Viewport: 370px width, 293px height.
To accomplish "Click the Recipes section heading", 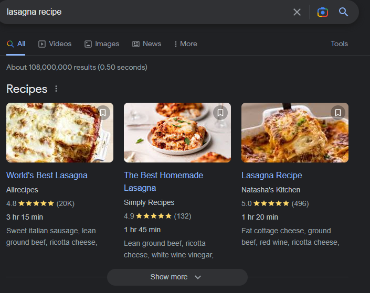I will tap(27, 89).
